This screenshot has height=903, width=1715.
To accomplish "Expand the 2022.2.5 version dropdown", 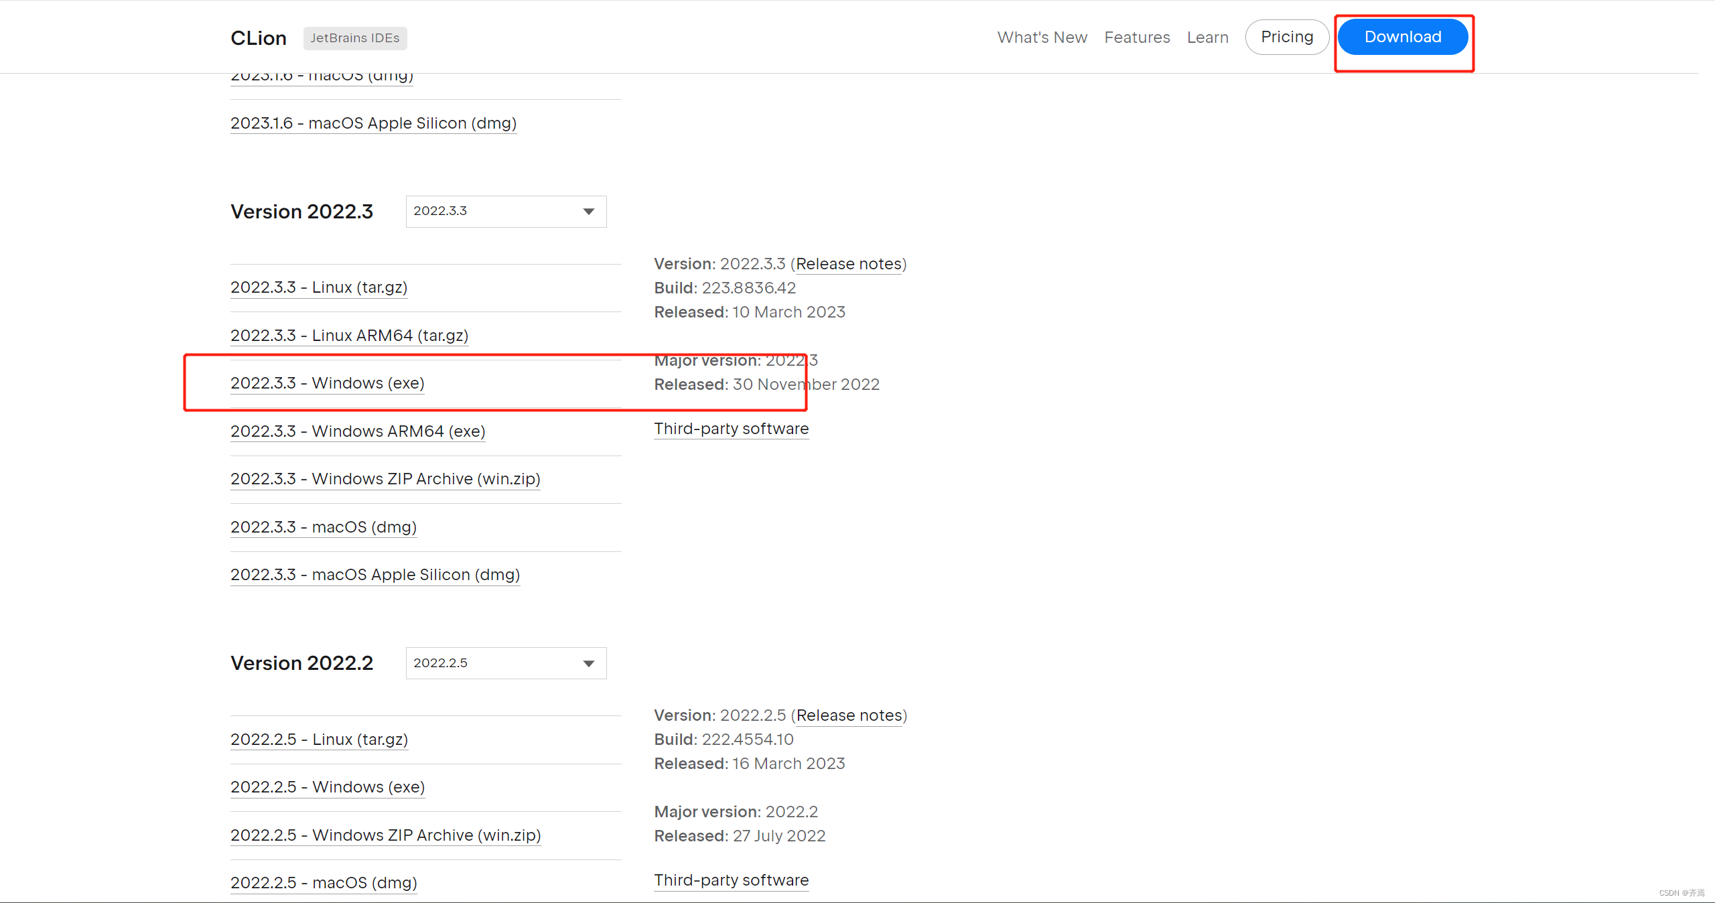I will (506, 663).
